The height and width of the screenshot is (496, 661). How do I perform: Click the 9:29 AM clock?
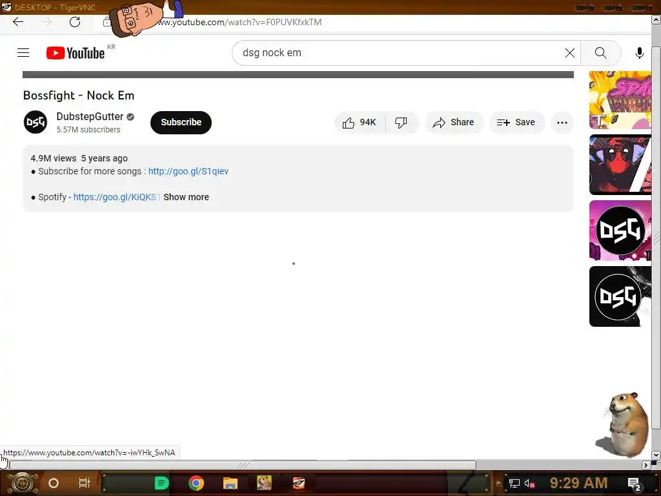point(578,482)
